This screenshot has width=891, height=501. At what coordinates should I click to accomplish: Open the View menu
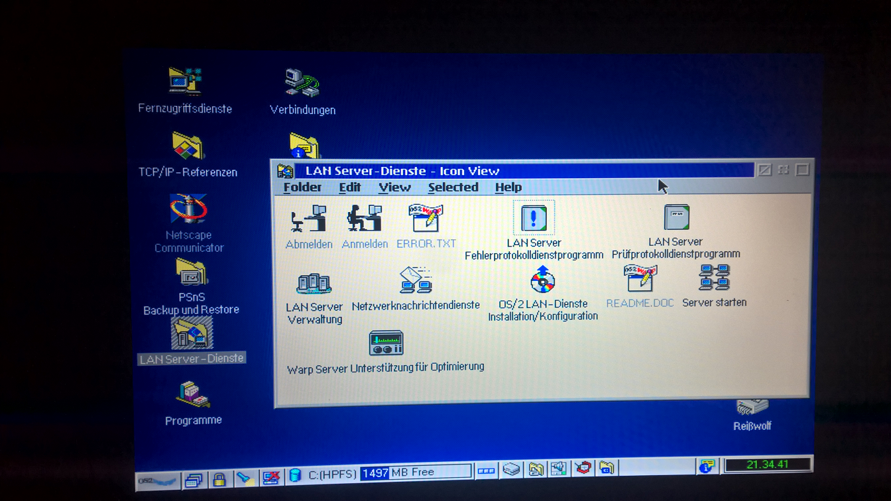point(394,188)
